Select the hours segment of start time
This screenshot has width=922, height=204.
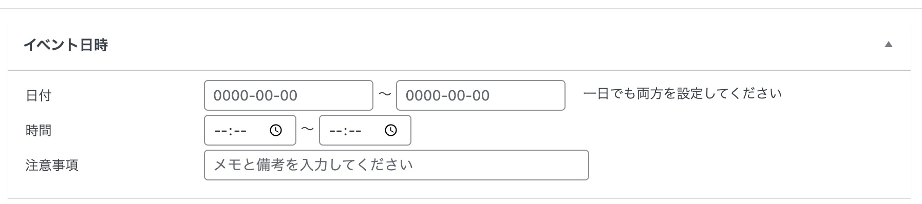(221, 131)
